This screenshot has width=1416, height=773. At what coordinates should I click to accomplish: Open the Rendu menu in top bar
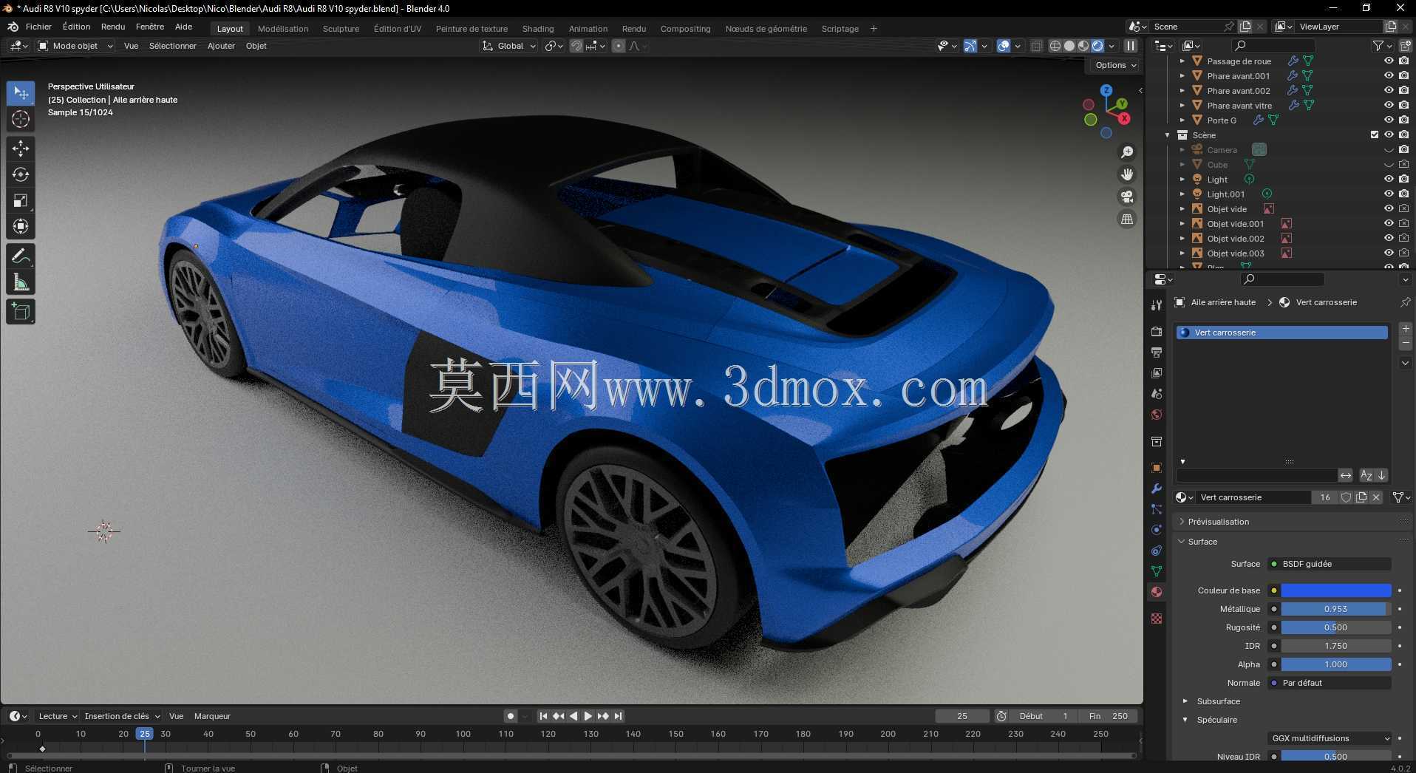point(113,27)
